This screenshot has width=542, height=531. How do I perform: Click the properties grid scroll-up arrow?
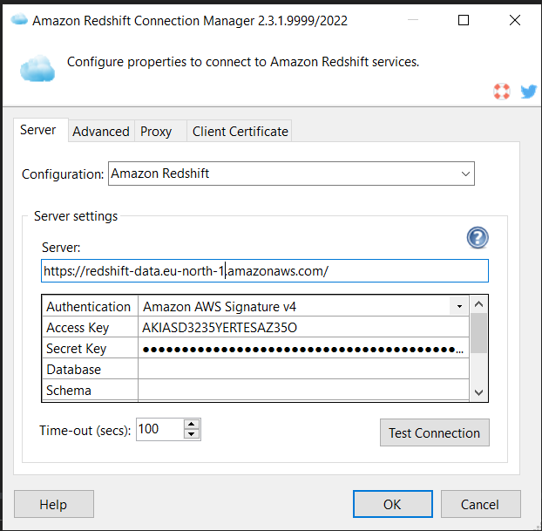pyautogui.click(x=478, y=304)
